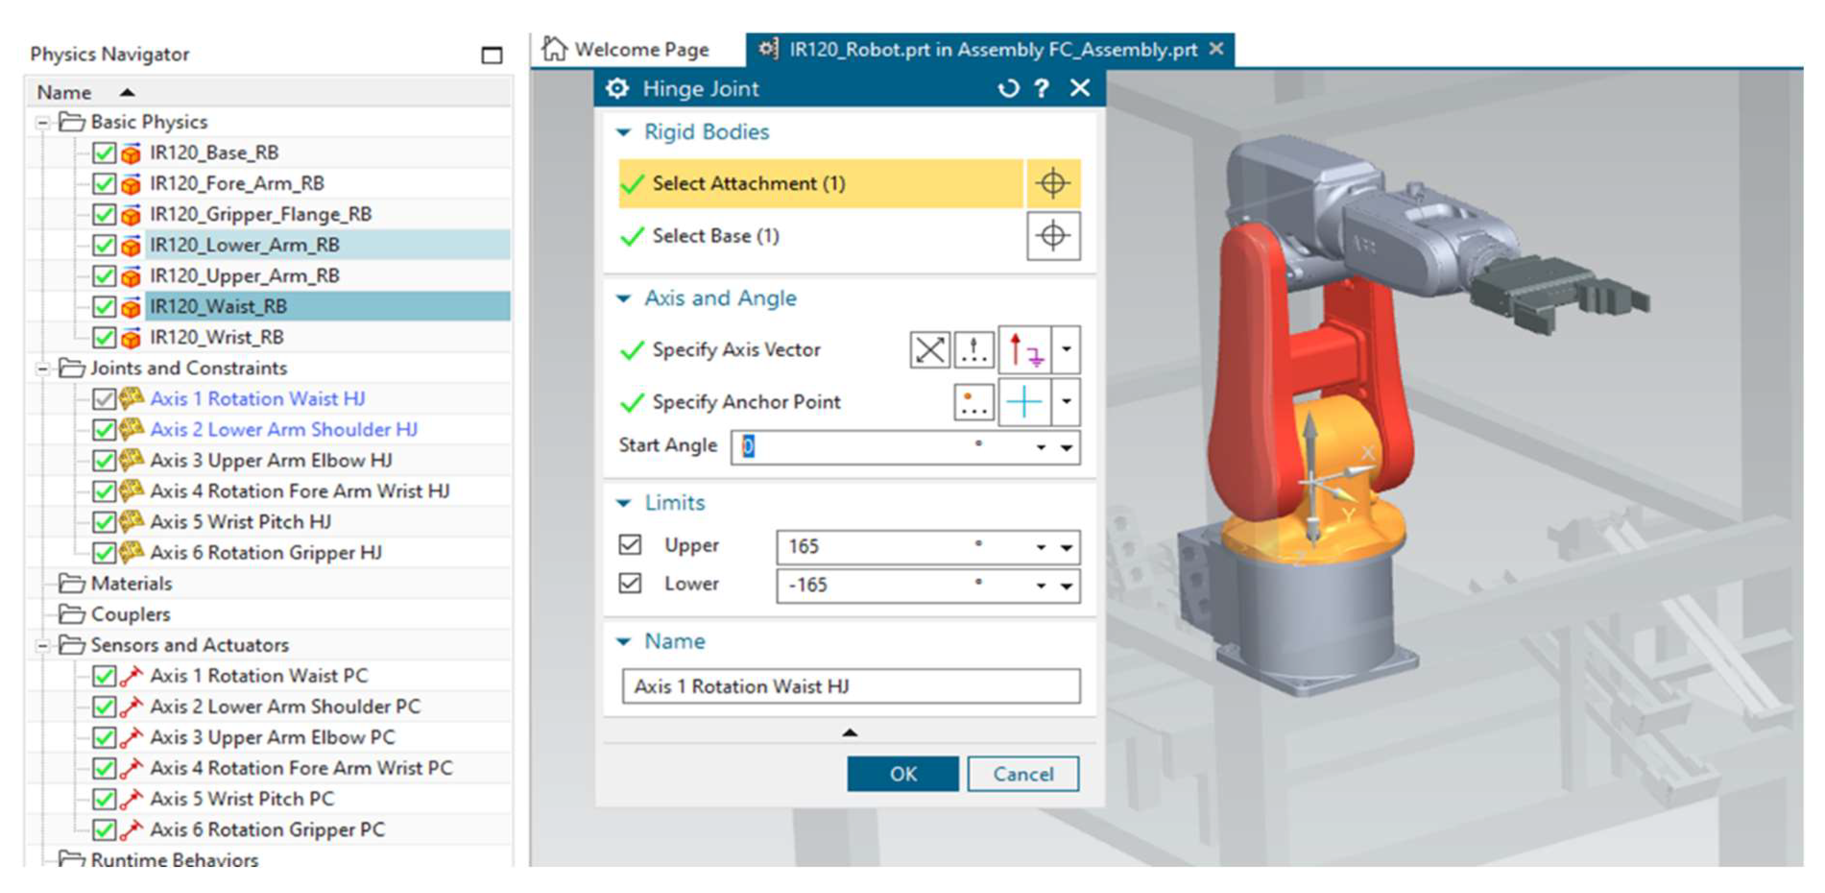The image size is (1825, 893).
Task: Collapse the Rigid Bodies section
Action: (624, 132)
